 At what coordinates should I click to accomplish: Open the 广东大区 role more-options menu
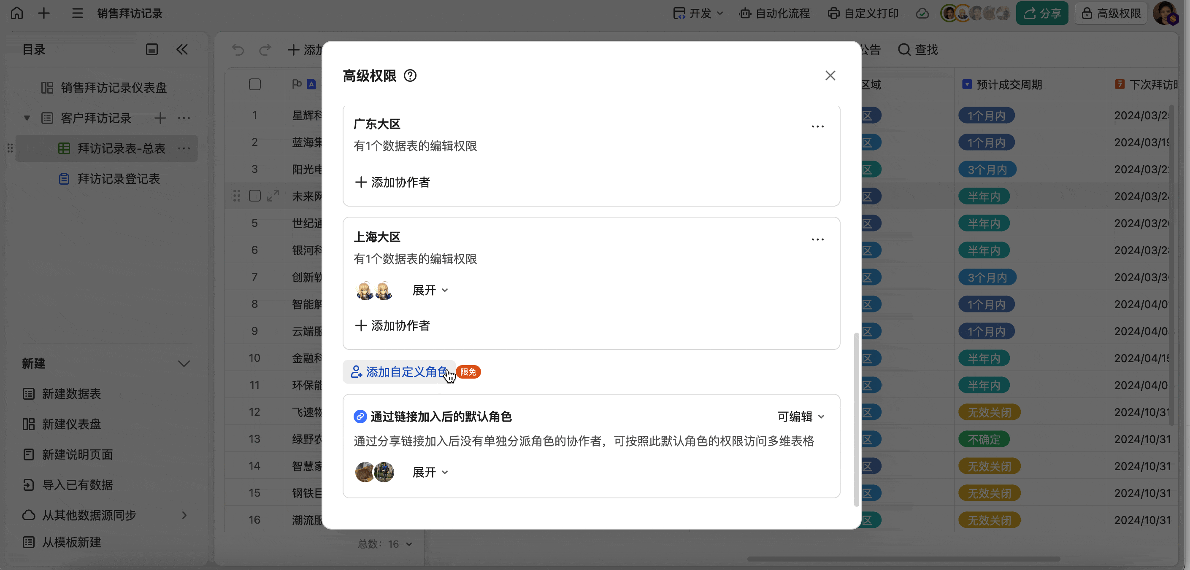click(x=817, y=126)
